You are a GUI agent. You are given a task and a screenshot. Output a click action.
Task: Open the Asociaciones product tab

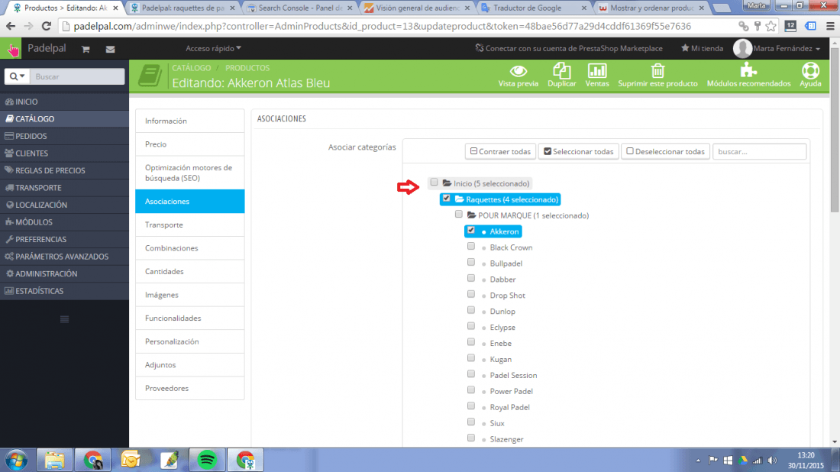tap(190, 202)
